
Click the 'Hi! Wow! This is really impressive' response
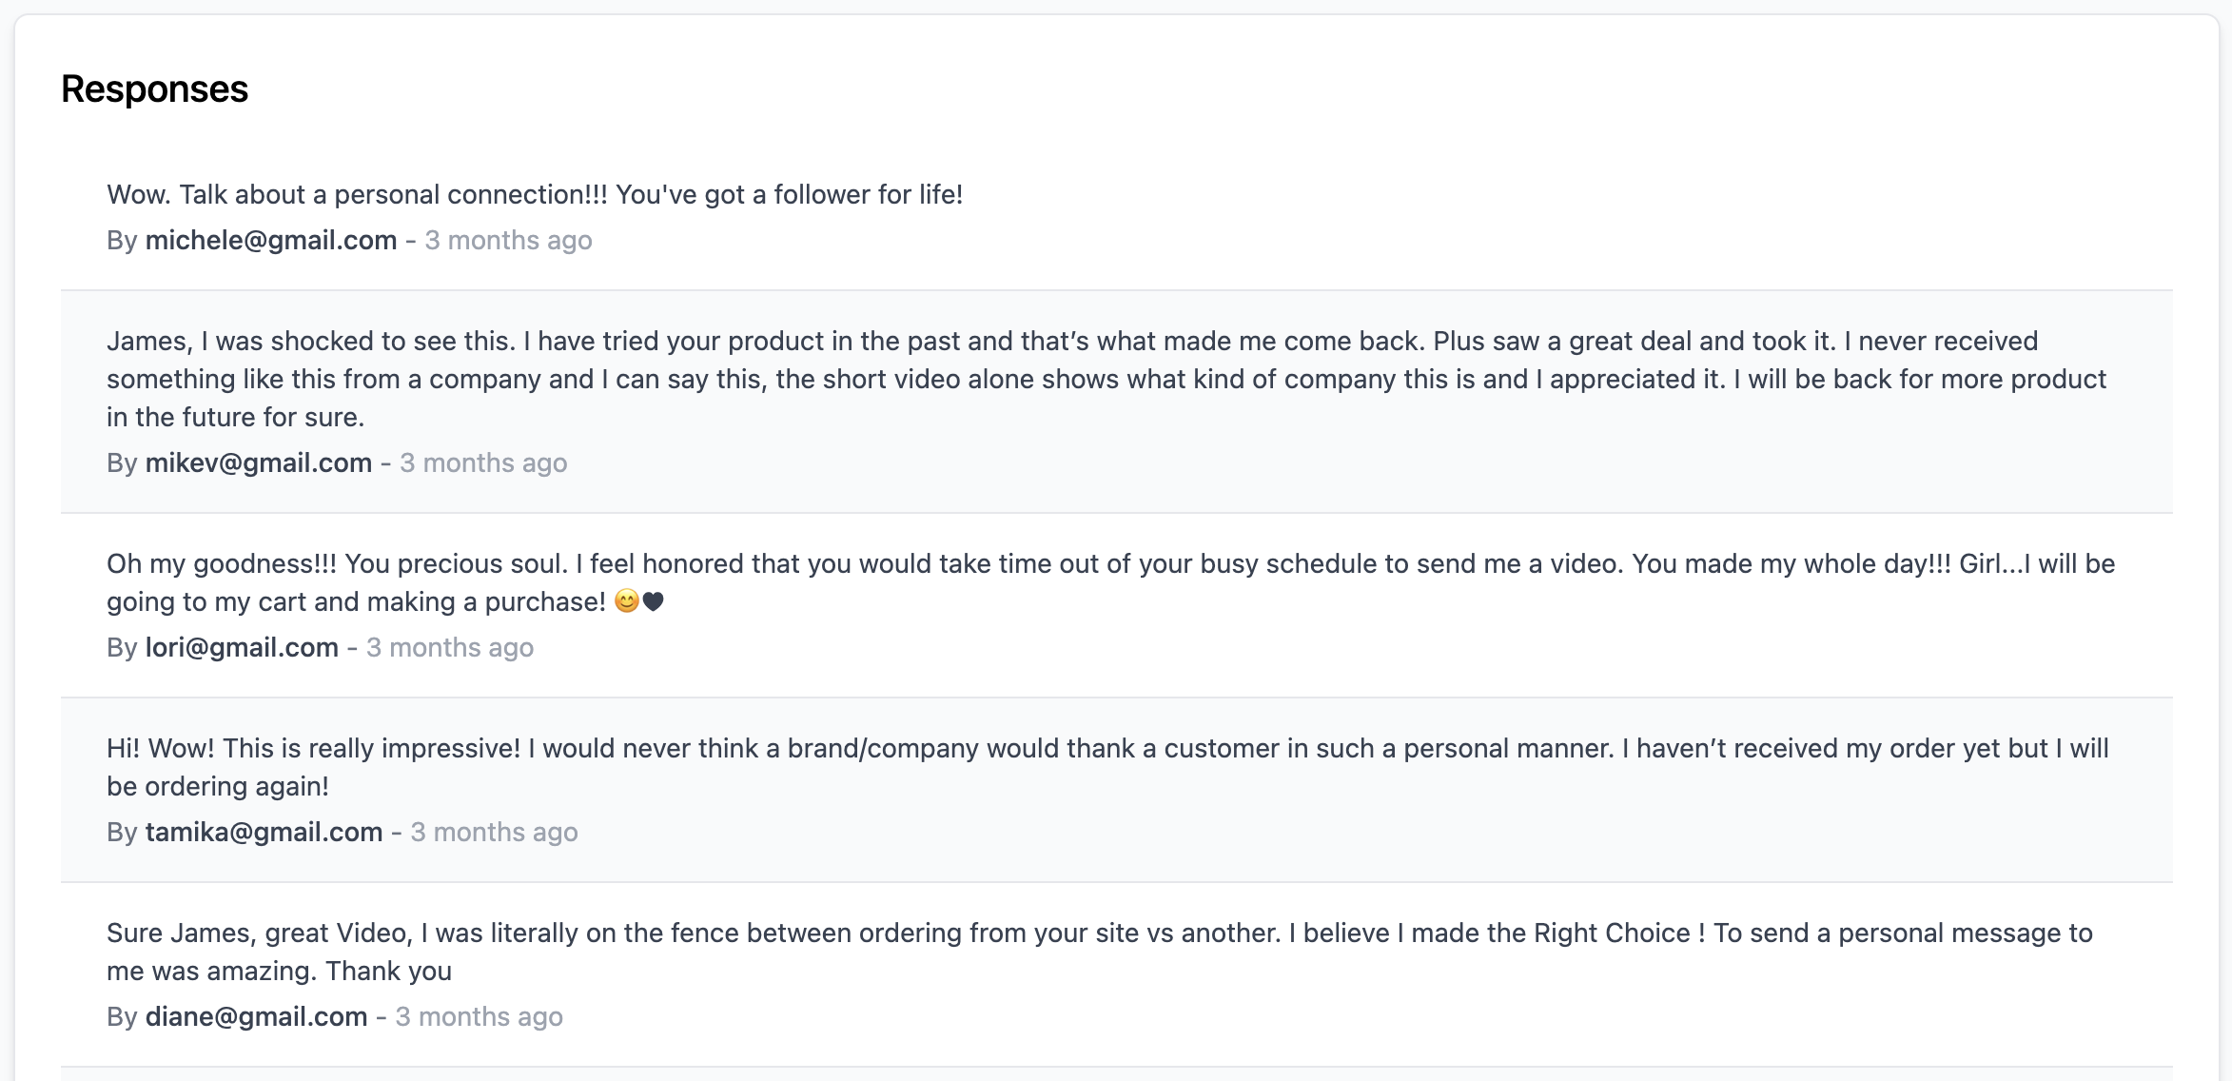[1108, 768]
